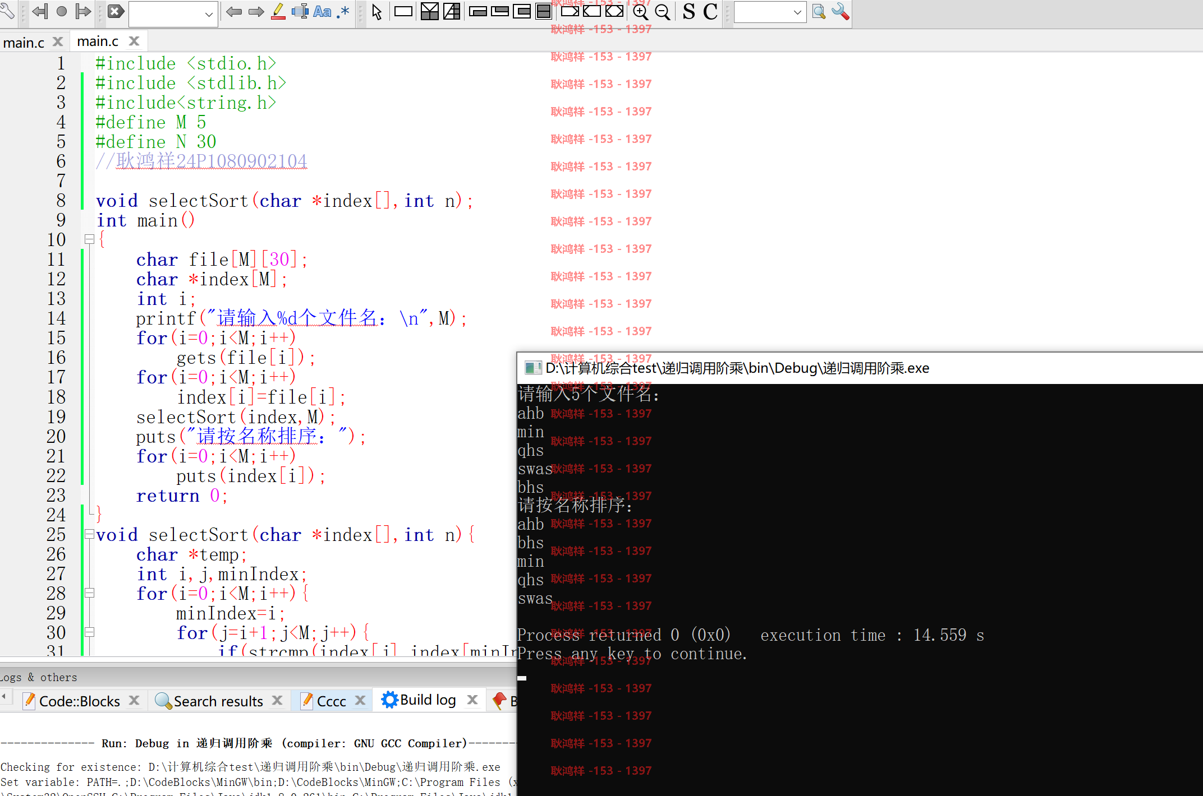This screenshot has height=796, width=1203.
Task: Click the console window title bar
Action: [860, 368]
